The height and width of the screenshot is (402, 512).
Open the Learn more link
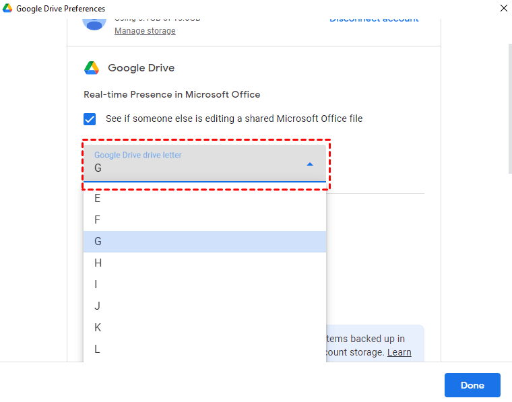click(x=399, y=352)
